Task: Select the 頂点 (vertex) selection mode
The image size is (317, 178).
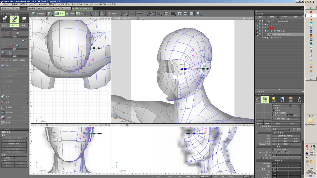Action: (x=59, y=14)
